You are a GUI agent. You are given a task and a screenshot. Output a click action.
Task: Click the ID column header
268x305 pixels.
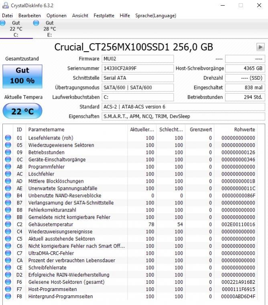click(19, 129)
